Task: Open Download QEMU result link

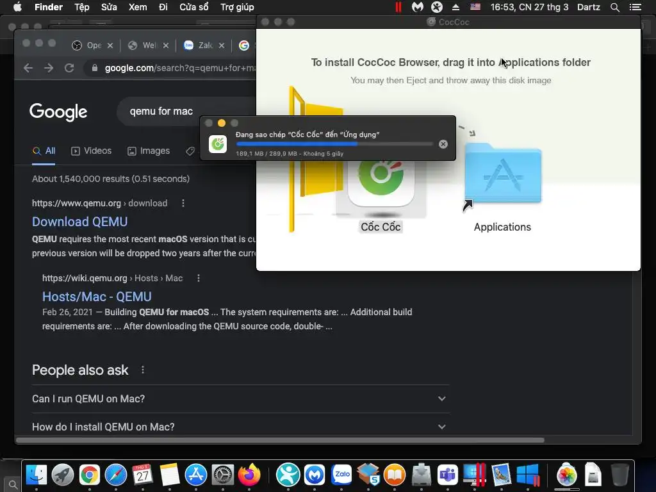Action: pos(80,222)
